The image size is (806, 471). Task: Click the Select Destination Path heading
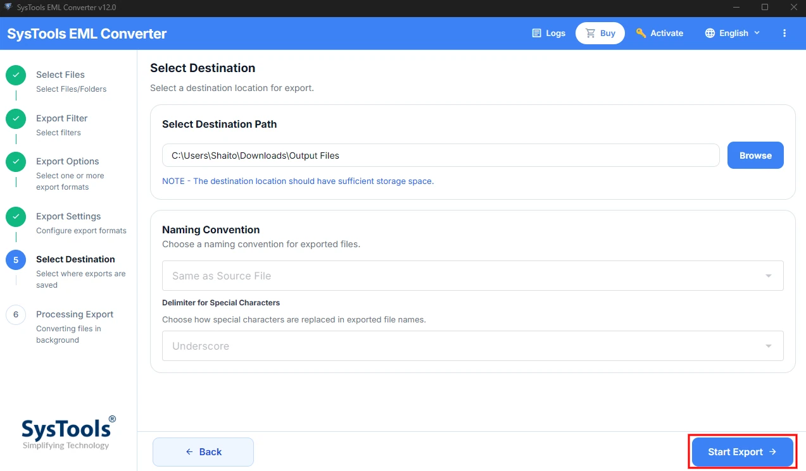click(219, 124)
